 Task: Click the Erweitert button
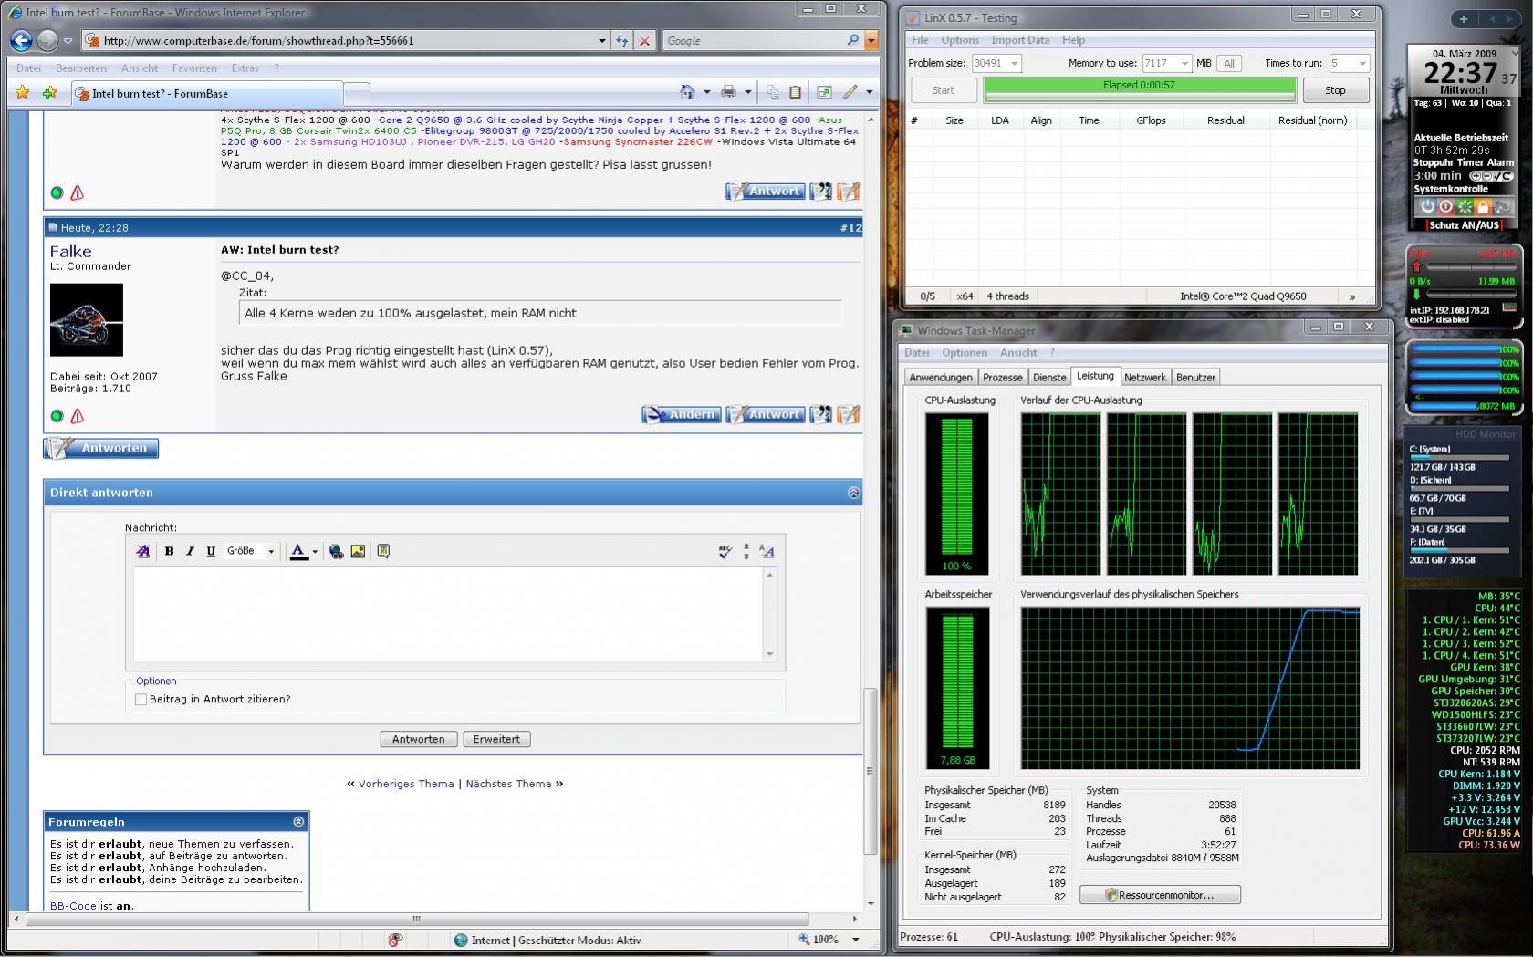pyautogui.click(x=496, y=739)
